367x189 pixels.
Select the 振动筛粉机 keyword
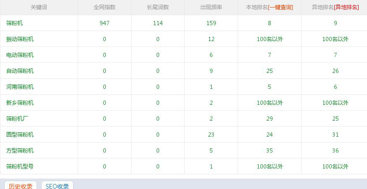(20, 39)
